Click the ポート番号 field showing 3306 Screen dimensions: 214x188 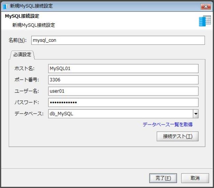click(123, 80)
